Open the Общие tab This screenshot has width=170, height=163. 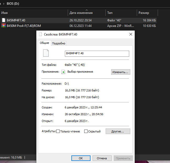pyautogui.click(x=44, y=43)
